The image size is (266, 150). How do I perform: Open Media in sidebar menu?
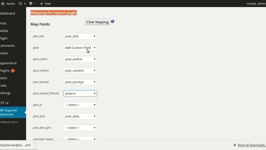point(4,31)
